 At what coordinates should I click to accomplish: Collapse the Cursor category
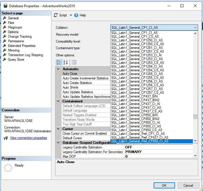pos(59,129)
